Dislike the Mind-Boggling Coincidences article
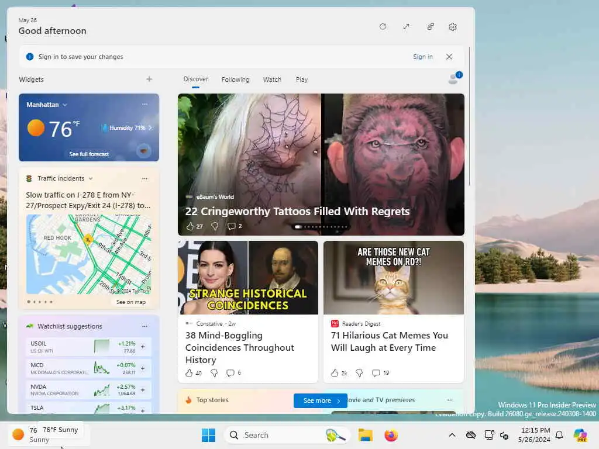This screenshot has height=449, width=599. tap(214, 373)
